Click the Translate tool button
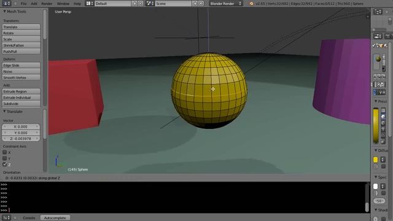 point(21,27)
